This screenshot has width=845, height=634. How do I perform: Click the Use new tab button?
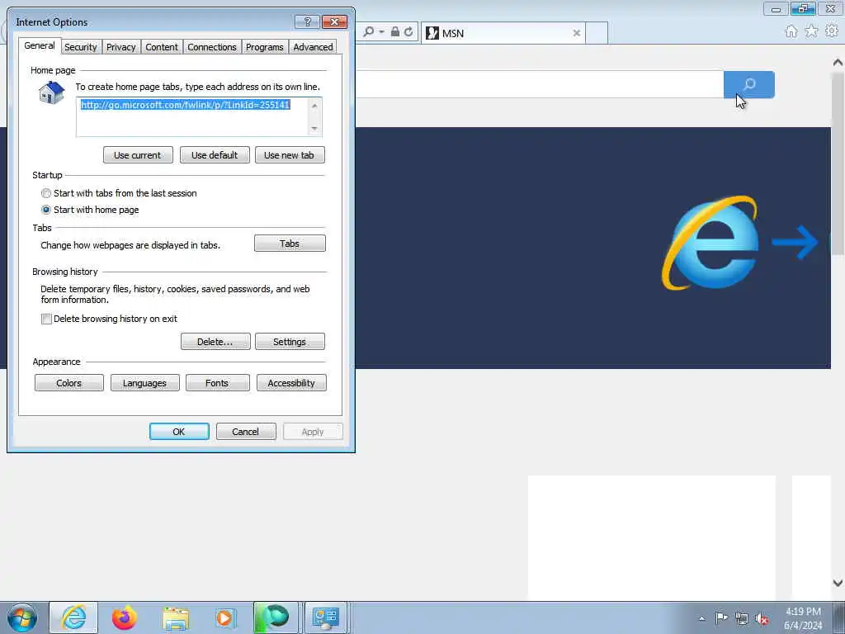(x=290, y=154)
